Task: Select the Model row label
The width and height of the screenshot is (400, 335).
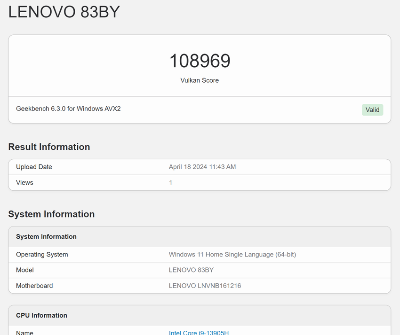Action: [x=25, y=270]
